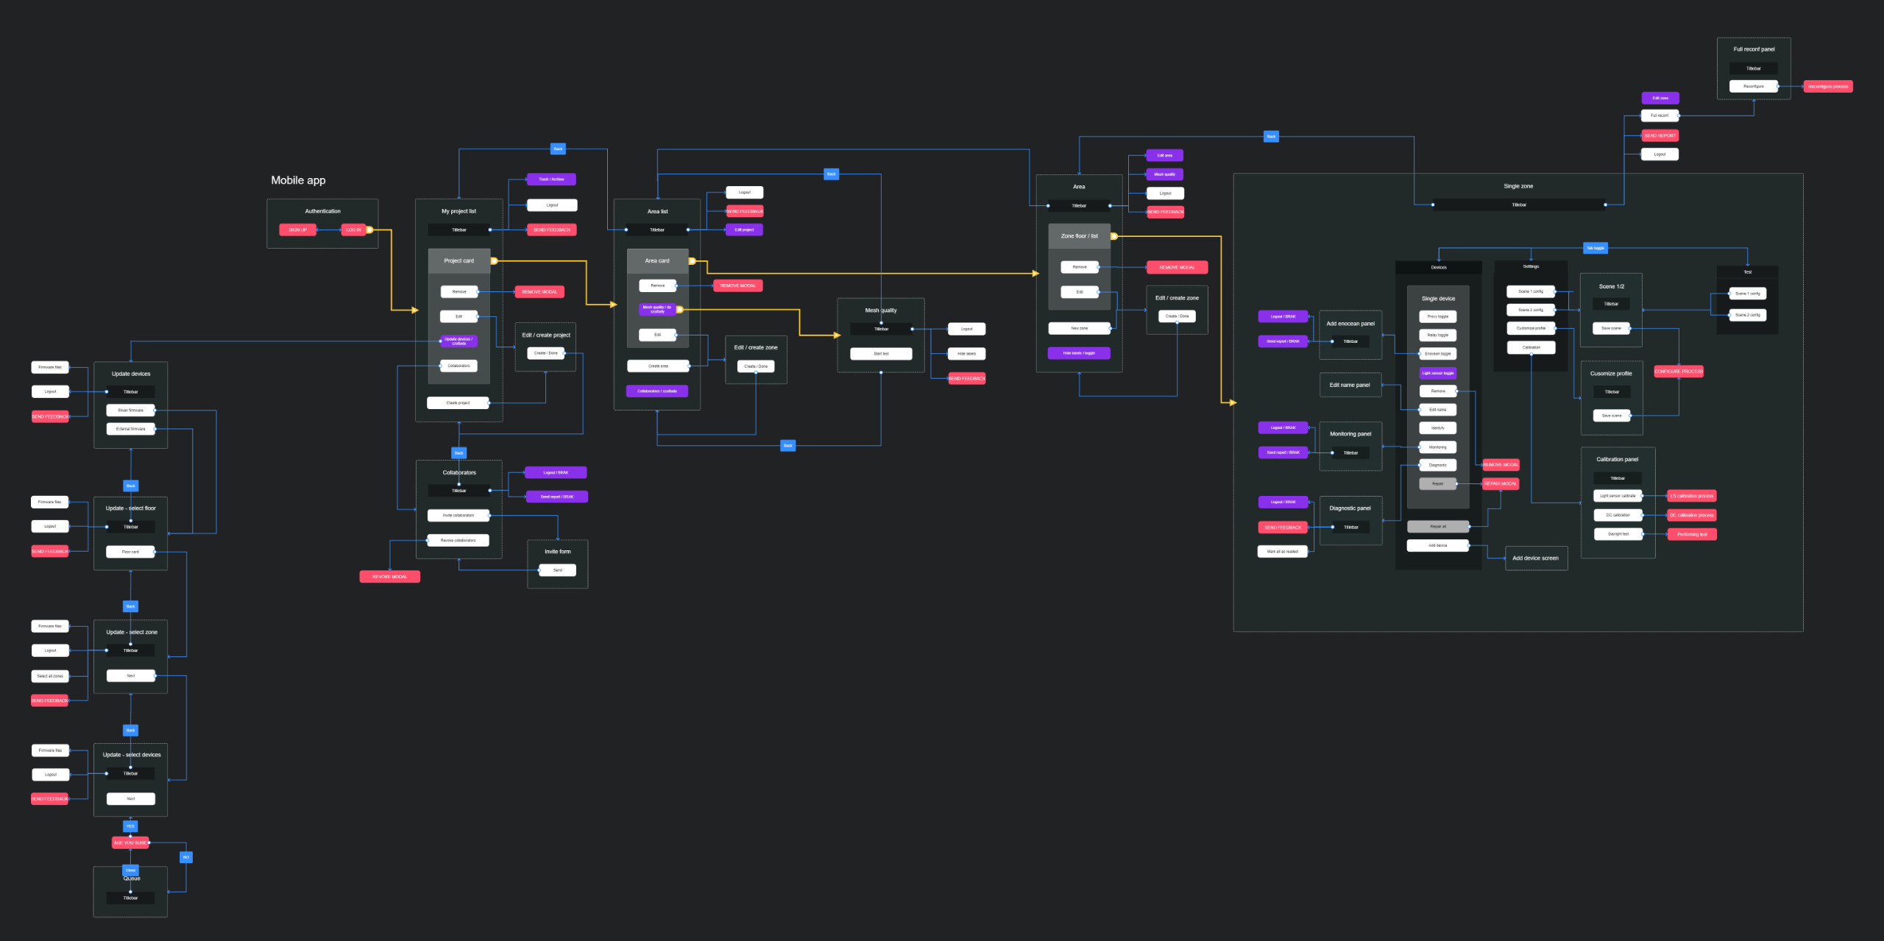This screenshot has height=941, width=1884.
Task: Select the 'Mark all as readed' node
Action: tap(1283, 551)
